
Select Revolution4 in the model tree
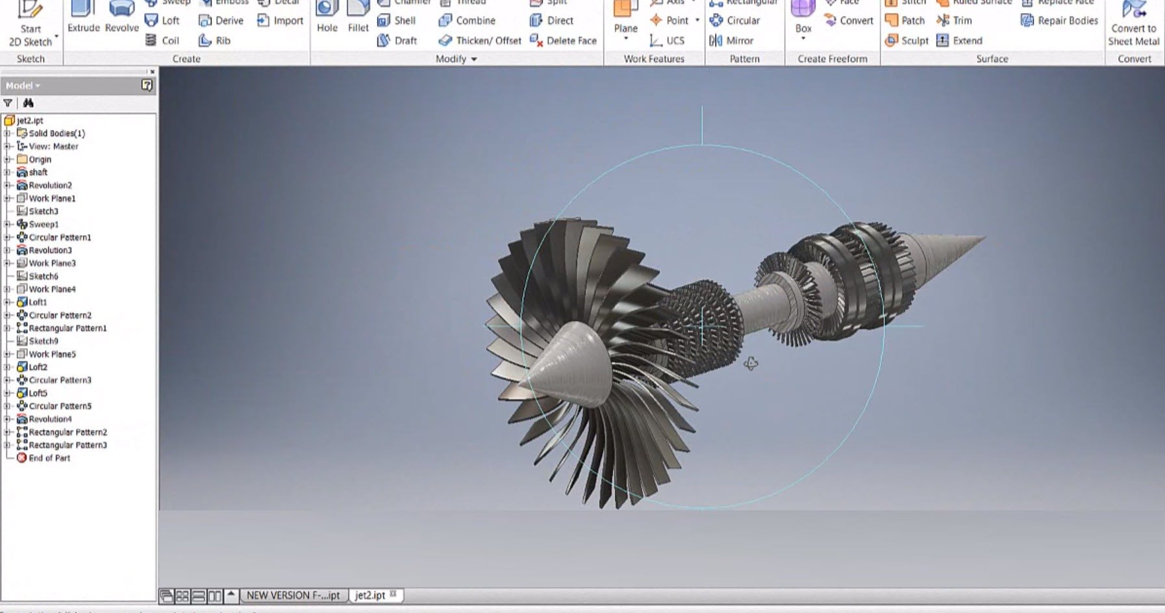[50, 419]
